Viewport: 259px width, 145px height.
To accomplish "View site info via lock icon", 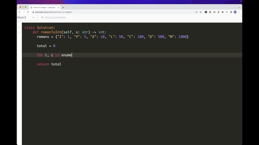I will 33,12.
